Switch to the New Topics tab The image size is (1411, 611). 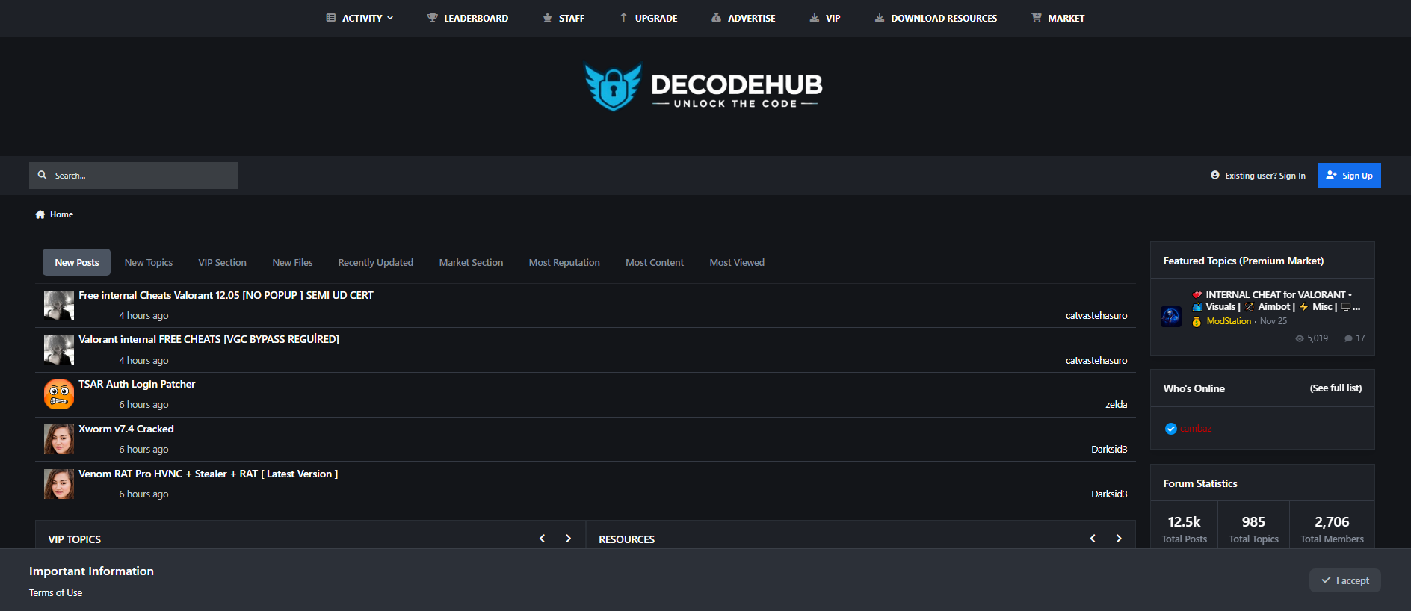[x=149, y=262]
